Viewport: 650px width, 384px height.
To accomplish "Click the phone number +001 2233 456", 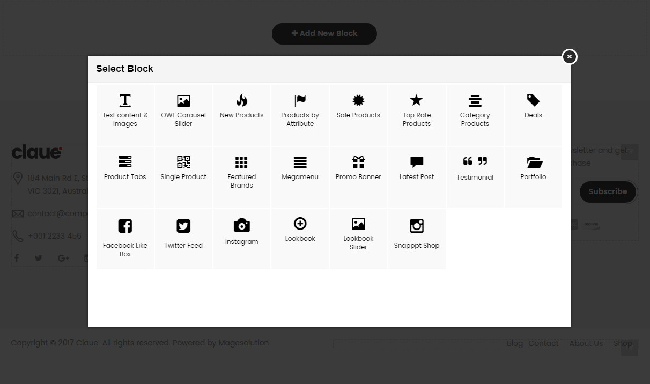I will 55,236.
